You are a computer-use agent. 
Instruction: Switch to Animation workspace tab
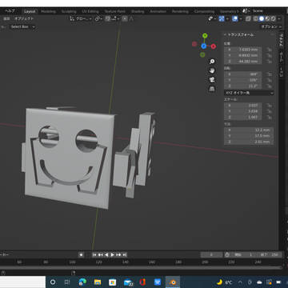pos(158,11)
